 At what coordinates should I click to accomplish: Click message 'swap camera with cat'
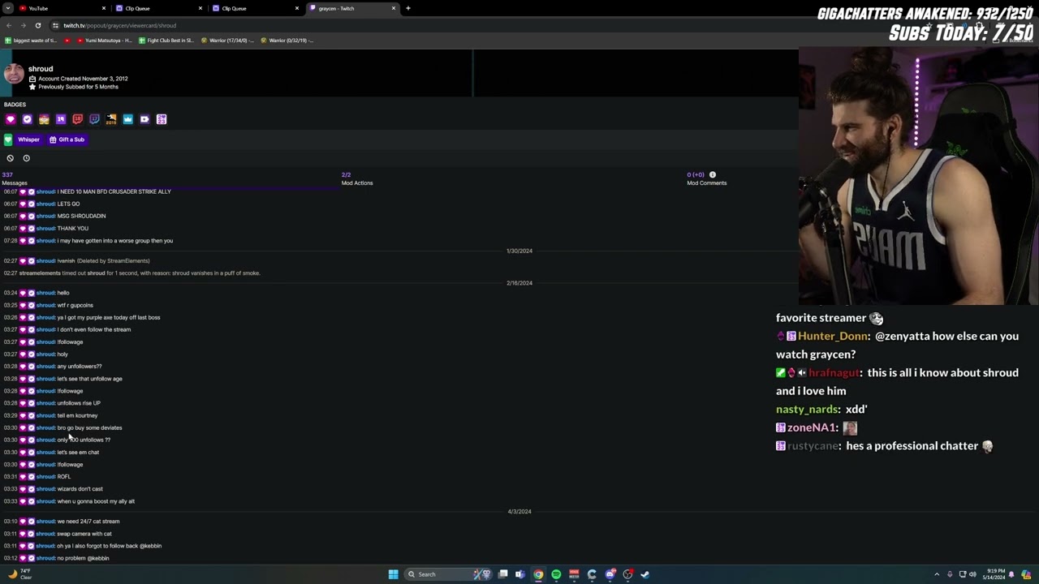(x=84, y=534)
